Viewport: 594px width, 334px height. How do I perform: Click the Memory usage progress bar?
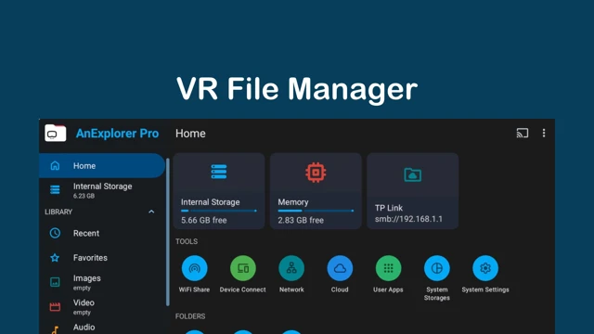tap(316, 211)
